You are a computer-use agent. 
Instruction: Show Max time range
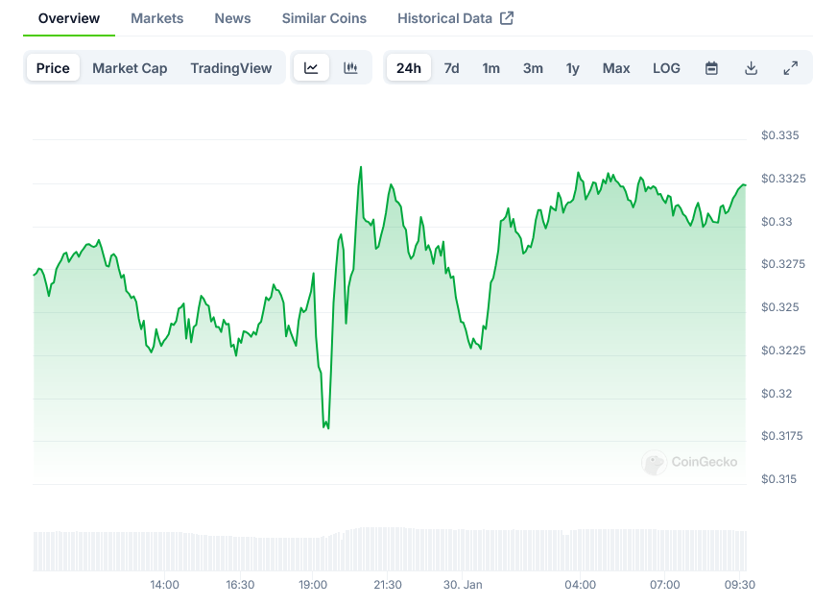(616, 68)
